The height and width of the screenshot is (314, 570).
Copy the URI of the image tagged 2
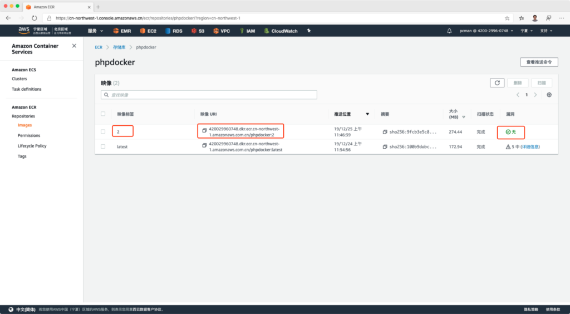coord(204,131)
